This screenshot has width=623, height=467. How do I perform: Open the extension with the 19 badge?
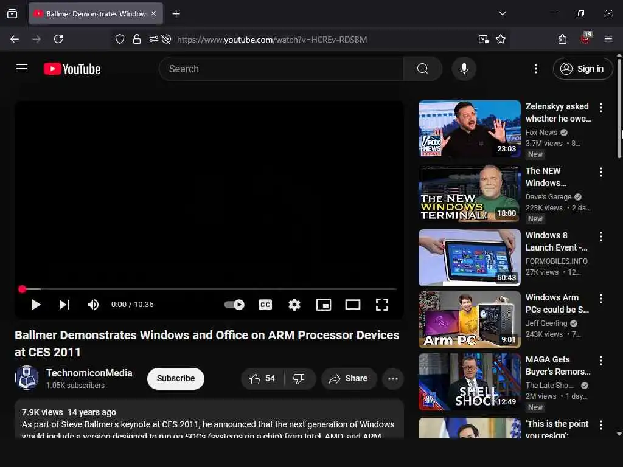(586, 38)
